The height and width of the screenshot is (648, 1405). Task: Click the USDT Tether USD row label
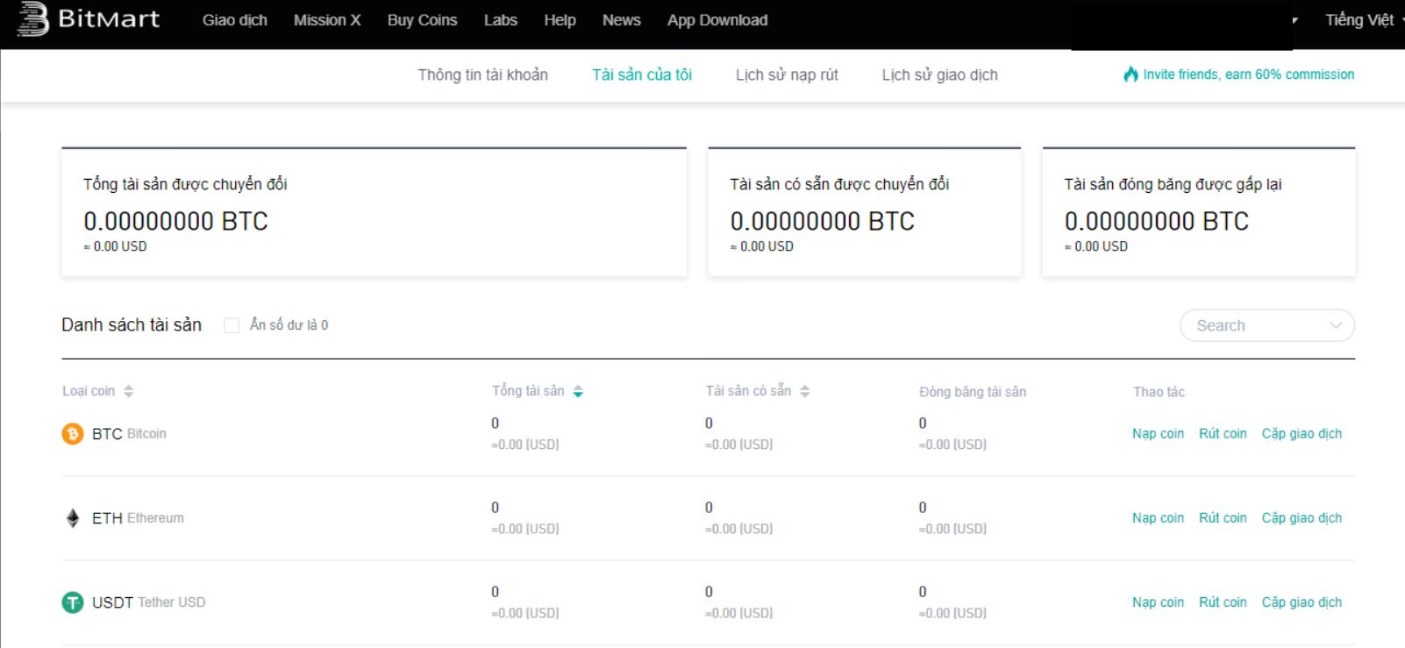coord(148,602)
